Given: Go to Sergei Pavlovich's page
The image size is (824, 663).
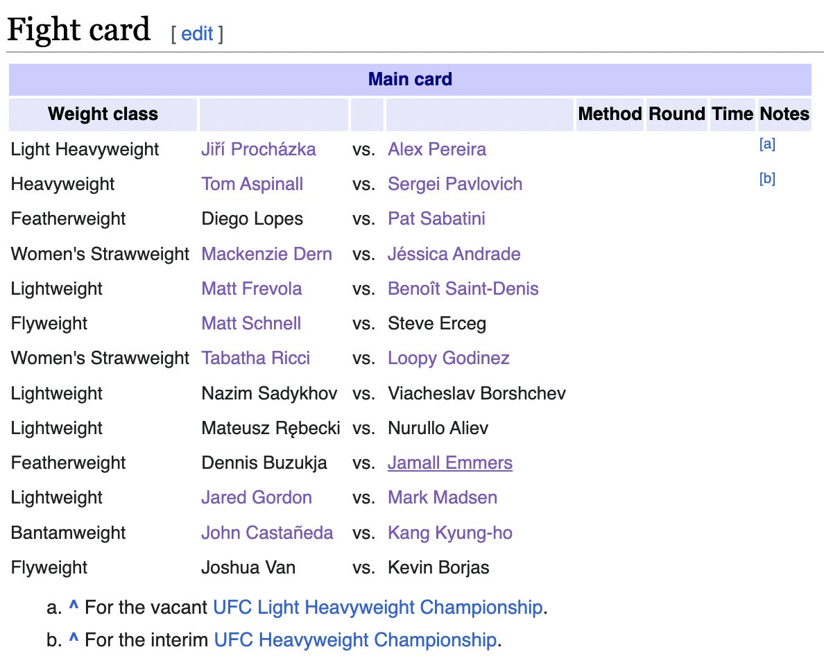Looking at the screenshot, I should [x=454, y=184].
